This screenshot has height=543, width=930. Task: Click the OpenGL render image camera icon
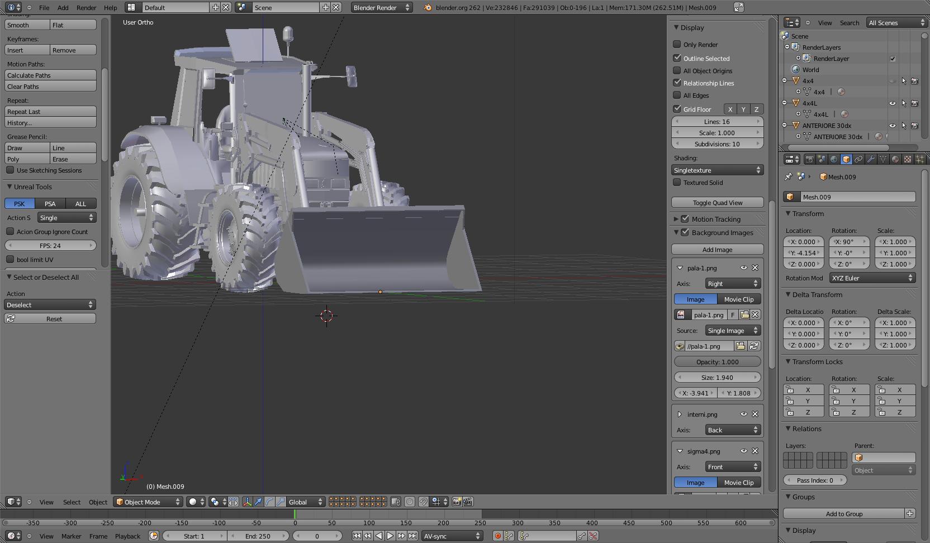tap(457, 502)
